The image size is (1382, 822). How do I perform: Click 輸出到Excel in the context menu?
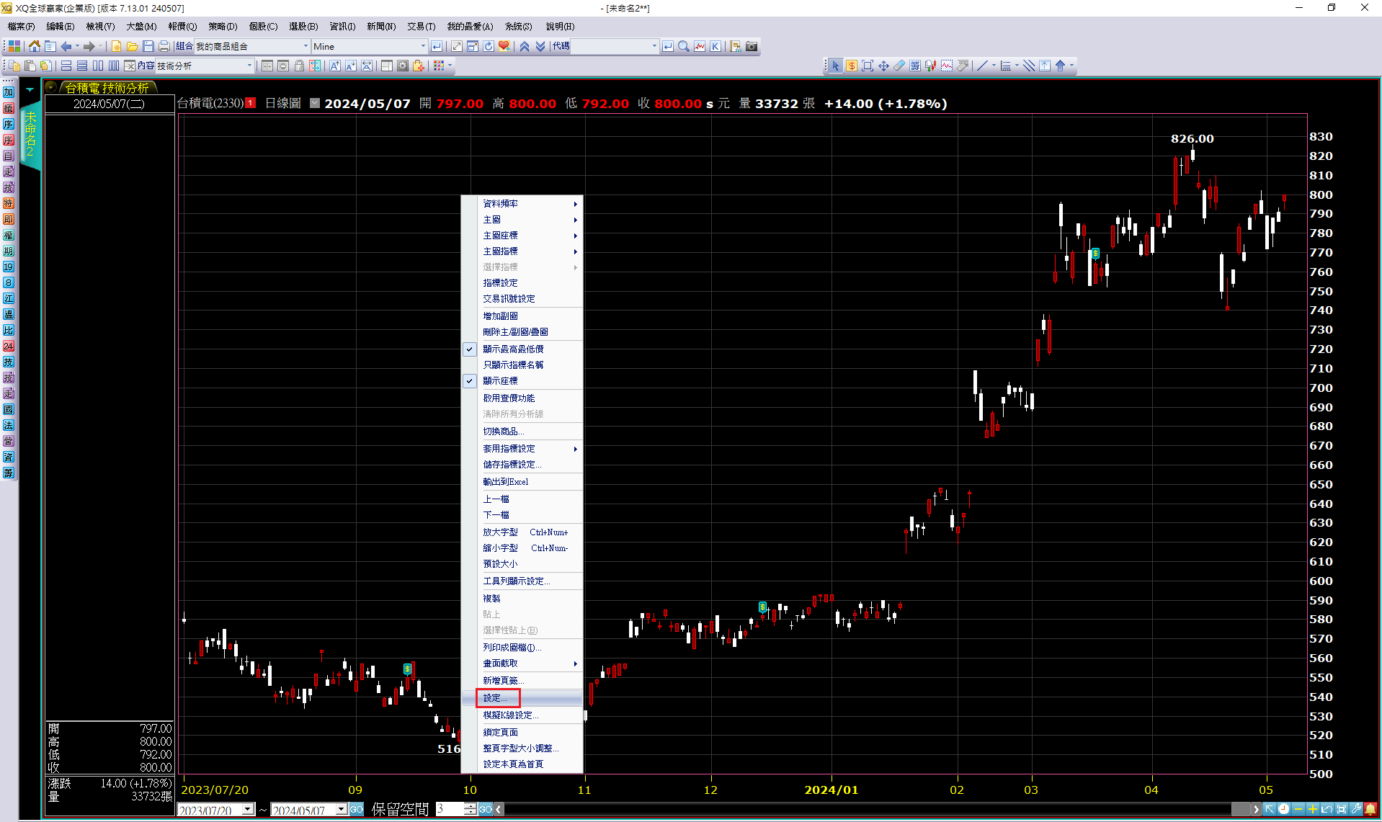pyautogui.click(x=505, y=481)
